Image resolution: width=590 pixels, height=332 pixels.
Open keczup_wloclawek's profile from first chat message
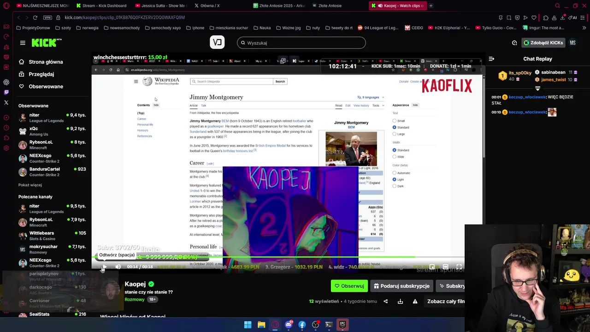[x=527, y=97]
